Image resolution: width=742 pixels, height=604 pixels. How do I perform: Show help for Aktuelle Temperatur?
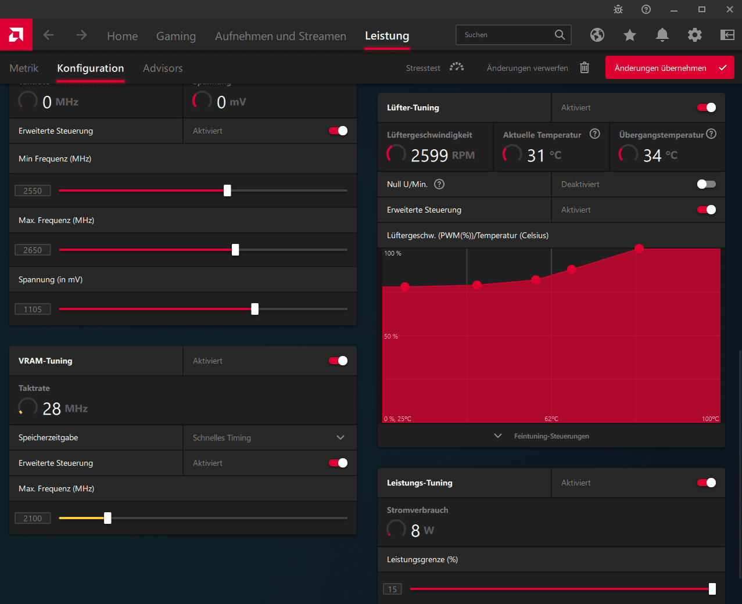point(595,134)
